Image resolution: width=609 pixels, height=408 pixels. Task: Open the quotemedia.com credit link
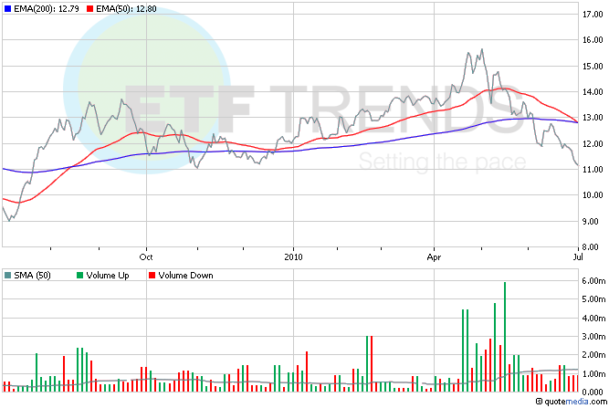[572, 402]
